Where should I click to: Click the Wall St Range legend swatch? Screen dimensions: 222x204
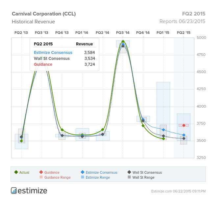pyautogui.click(x=129, y=177)
